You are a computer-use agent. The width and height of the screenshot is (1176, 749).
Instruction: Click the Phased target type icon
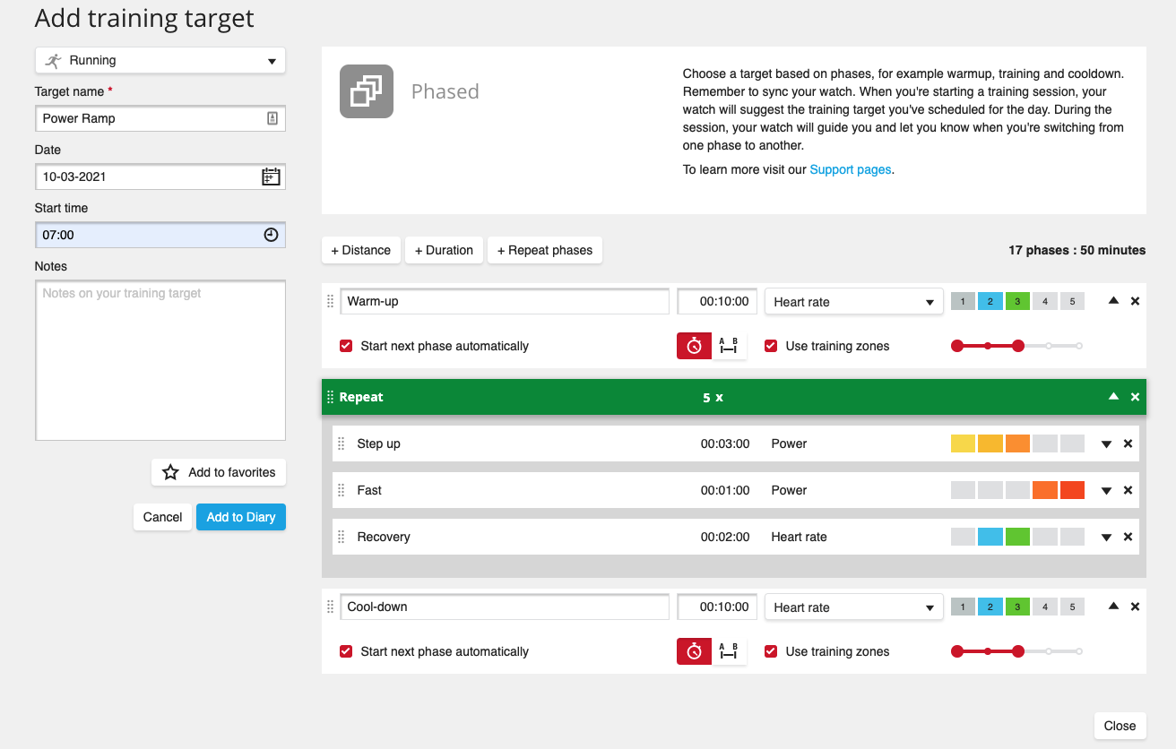(x=366, y=91)
